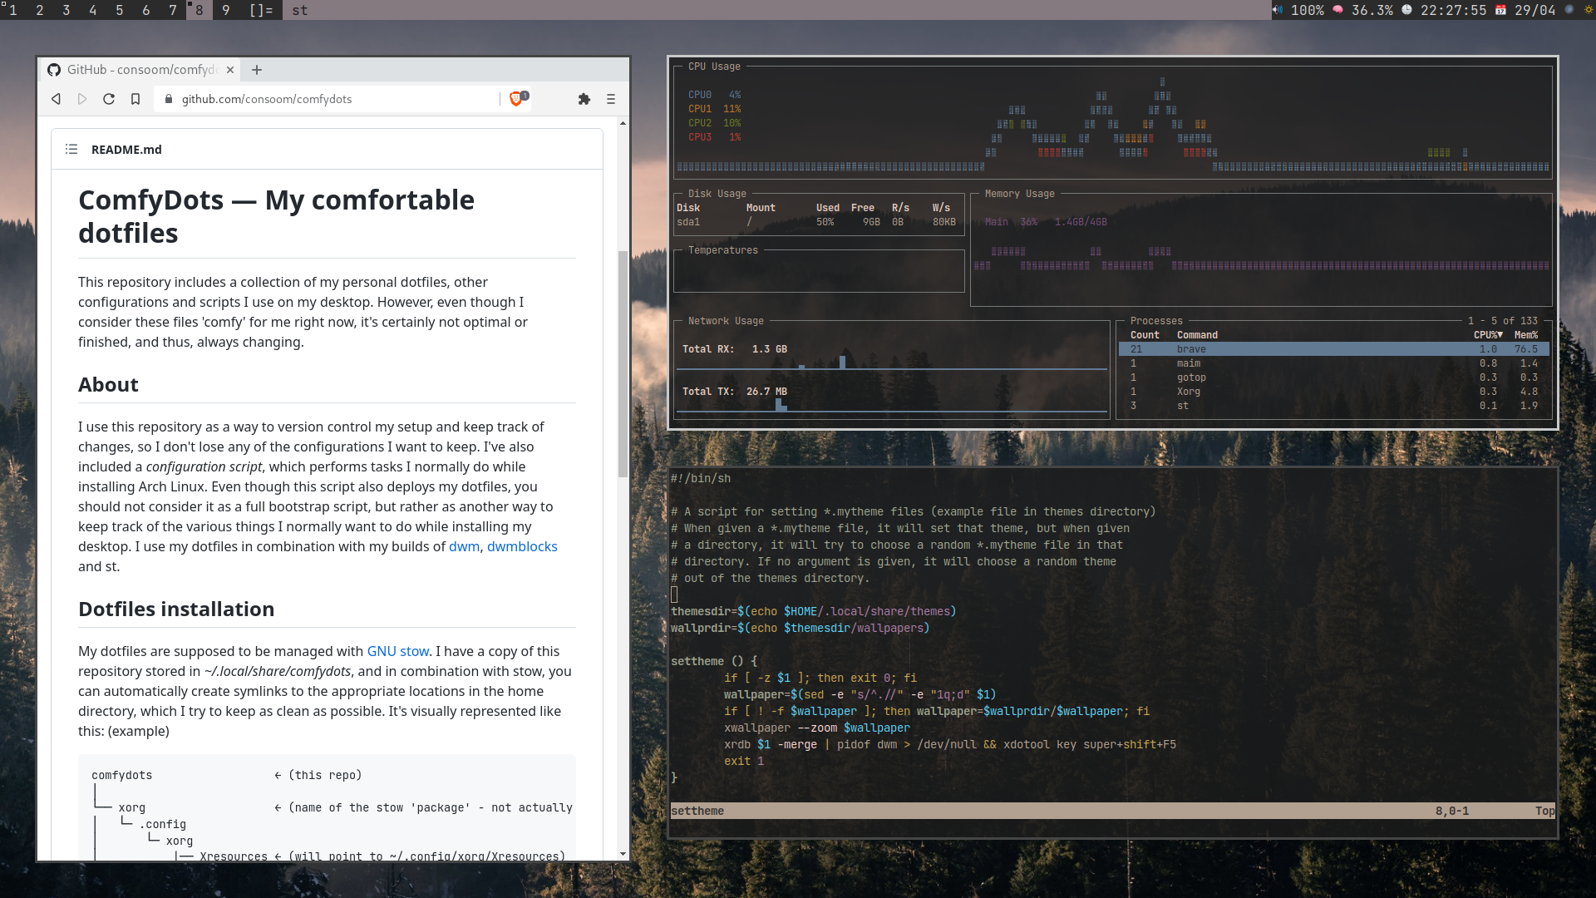
Task: Select the gotop process row
Action: 1333,377
